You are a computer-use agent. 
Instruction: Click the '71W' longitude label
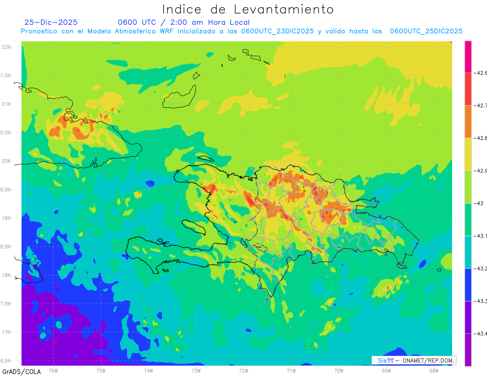pyautogui.click(x=291, y=370)
